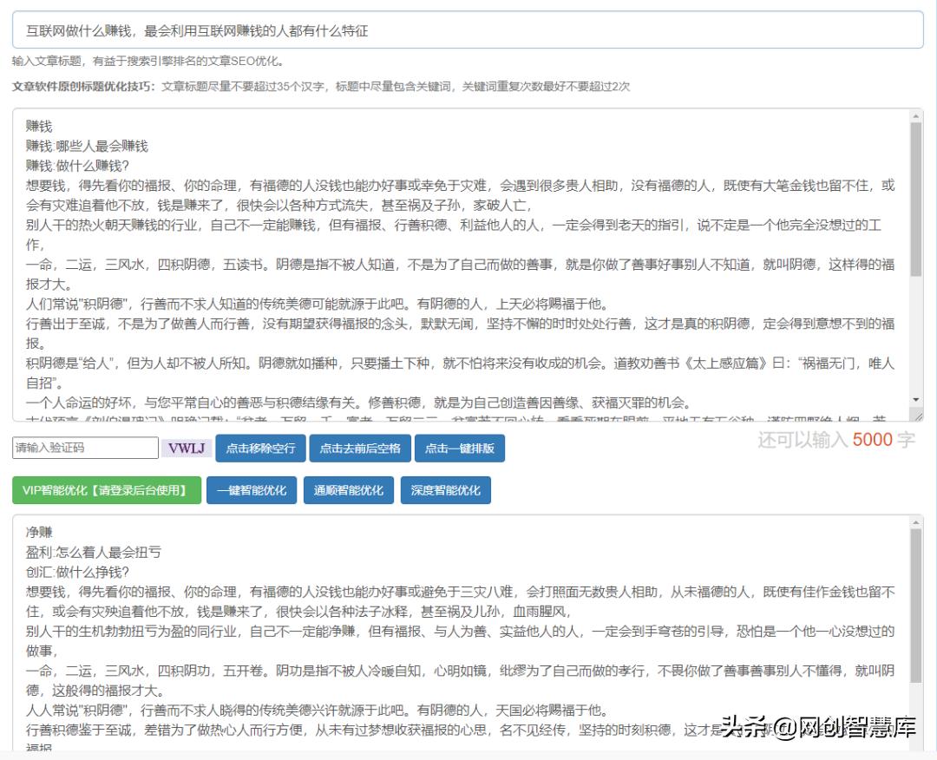Click the first line '赚钱' in source text
Screen dimensions: 937x760
point(39,126)
